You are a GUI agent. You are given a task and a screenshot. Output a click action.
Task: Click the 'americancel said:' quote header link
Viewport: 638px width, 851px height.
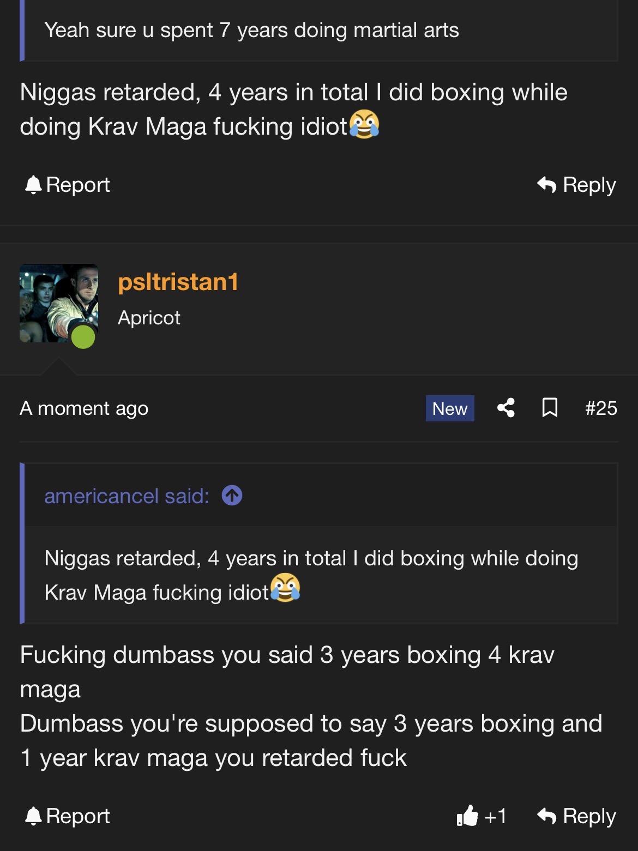click(x=127, y=496)
